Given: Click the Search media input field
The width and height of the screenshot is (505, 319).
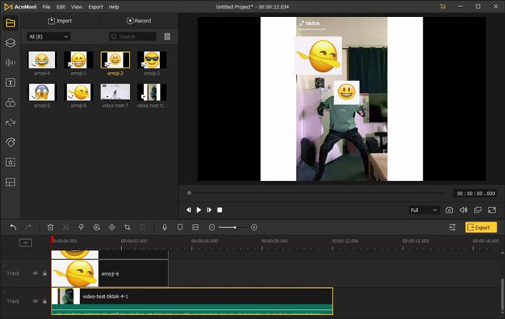Looking at the screenshot, I should 132,36.
